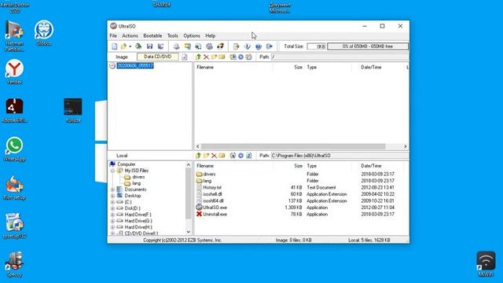Open the Options menu
This screenshot has height=283, width=503.
192,35
